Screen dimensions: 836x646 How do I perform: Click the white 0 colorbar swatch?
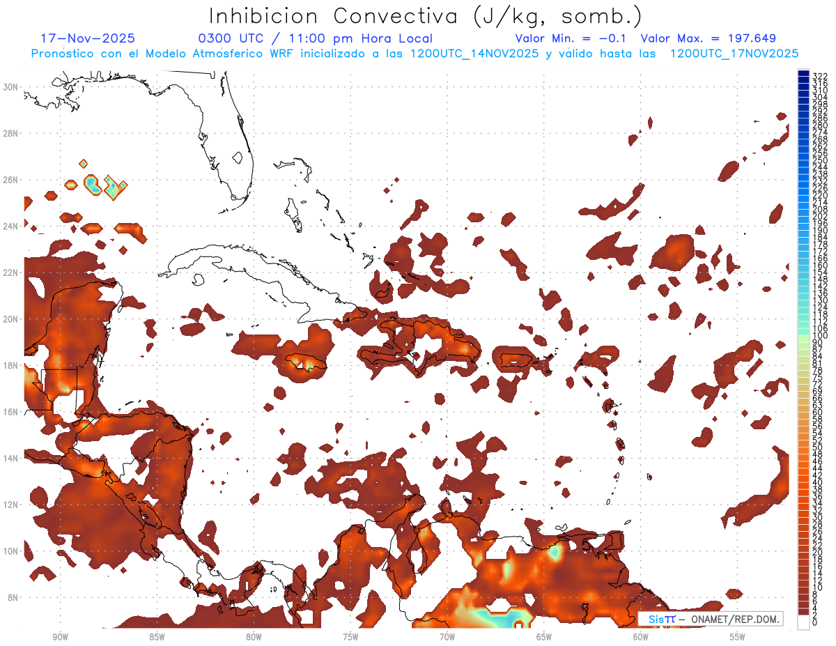coord(803,622)
